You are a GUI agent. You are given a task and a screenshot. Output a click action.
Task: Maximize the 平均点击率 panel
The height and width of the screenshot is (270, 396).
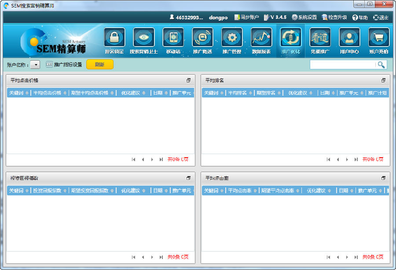coord(383,178)
